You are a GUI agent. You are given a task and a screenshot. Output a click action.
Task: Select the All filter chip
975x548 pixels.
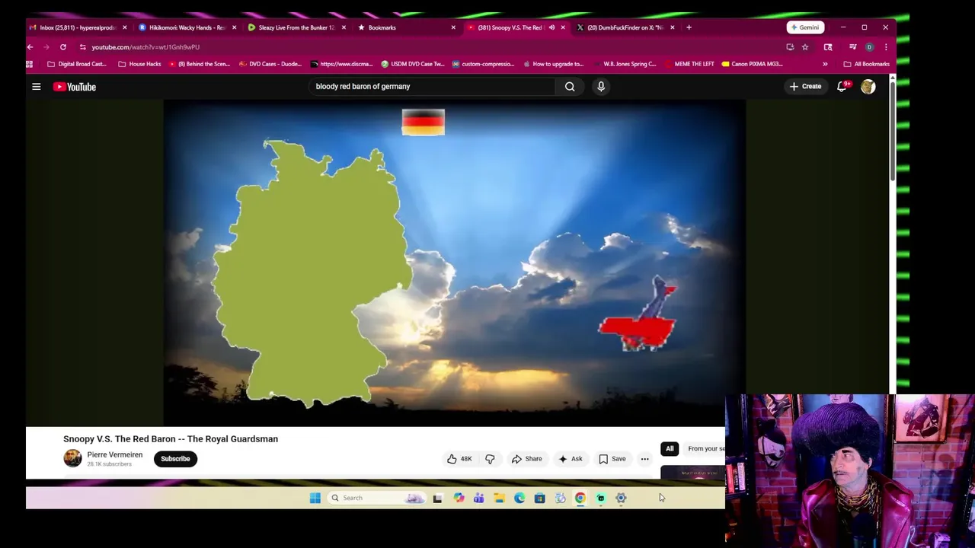670,448
